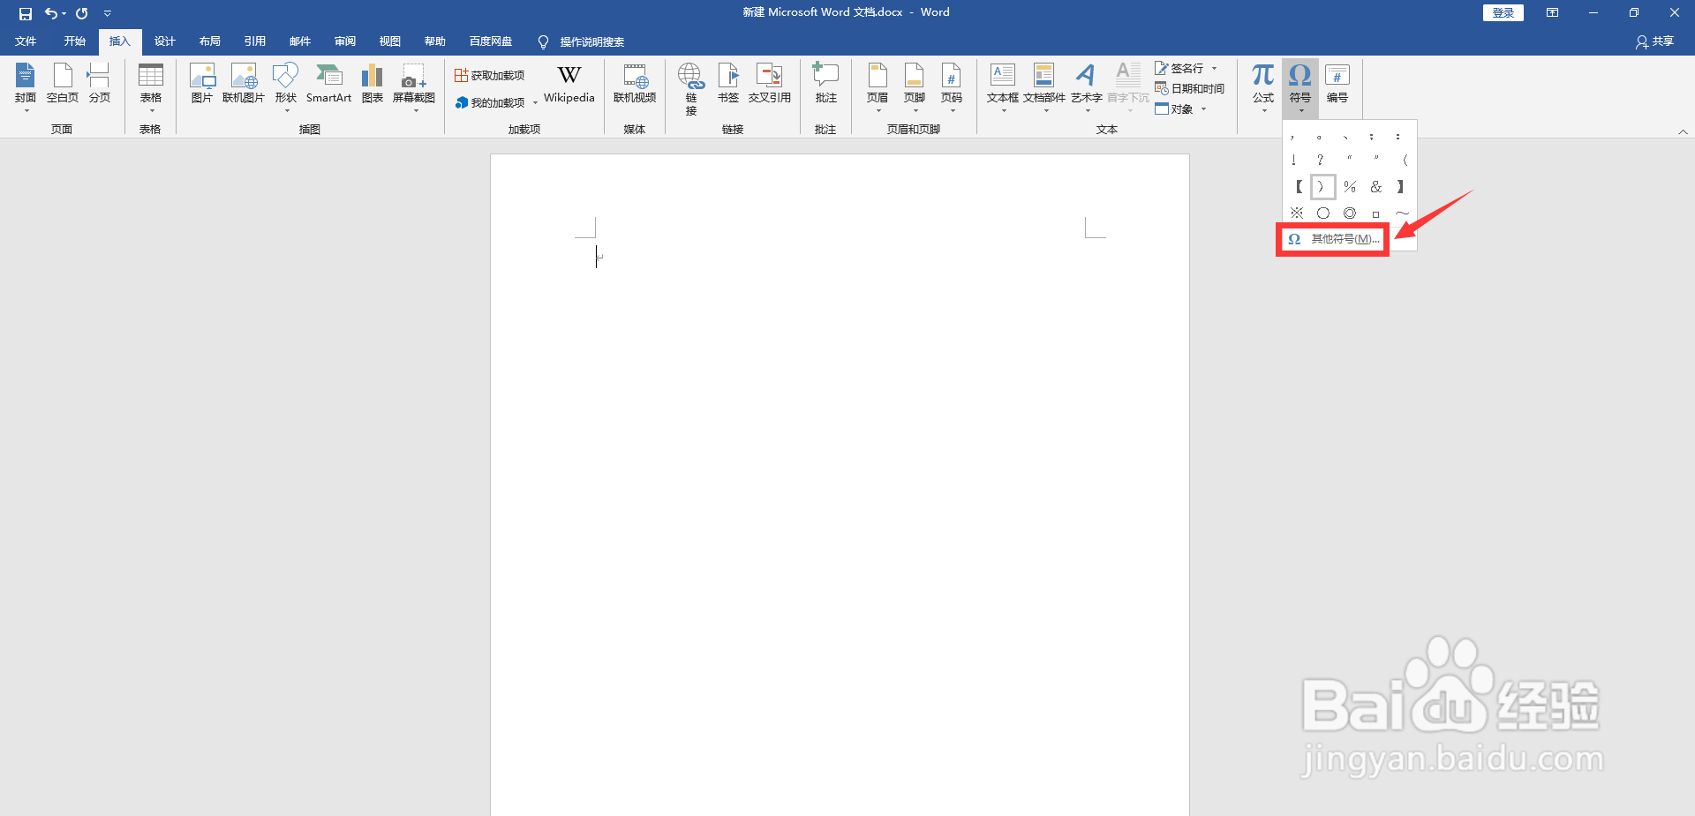Insert a signature line (签名行)
Image resolution: width=1695 pixels, height=816 pixels.
pos(1186,68)
